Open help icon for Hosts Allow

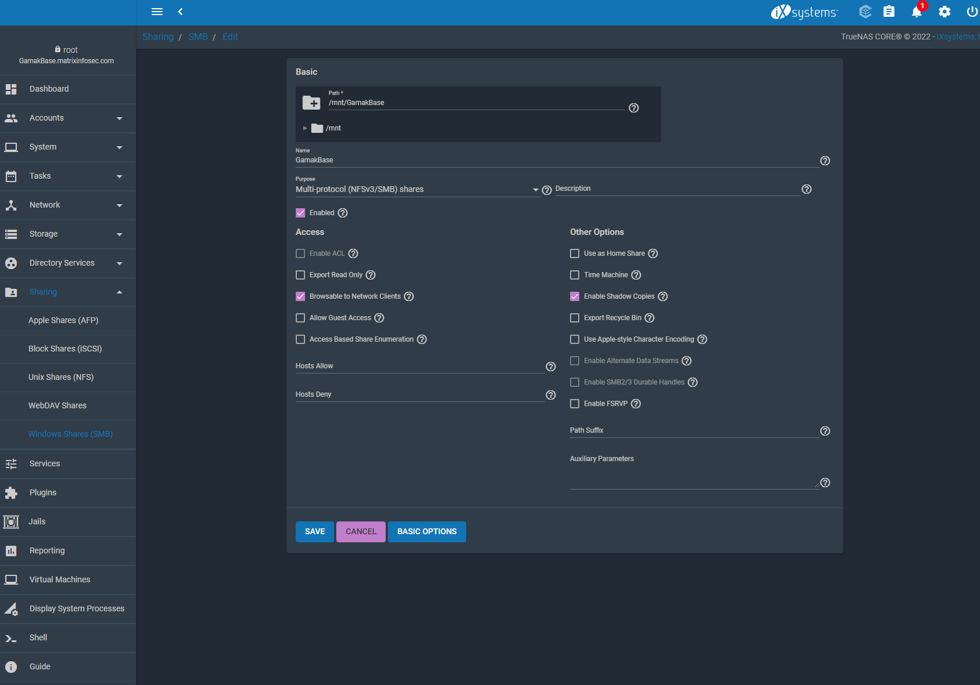coord(551,367)
